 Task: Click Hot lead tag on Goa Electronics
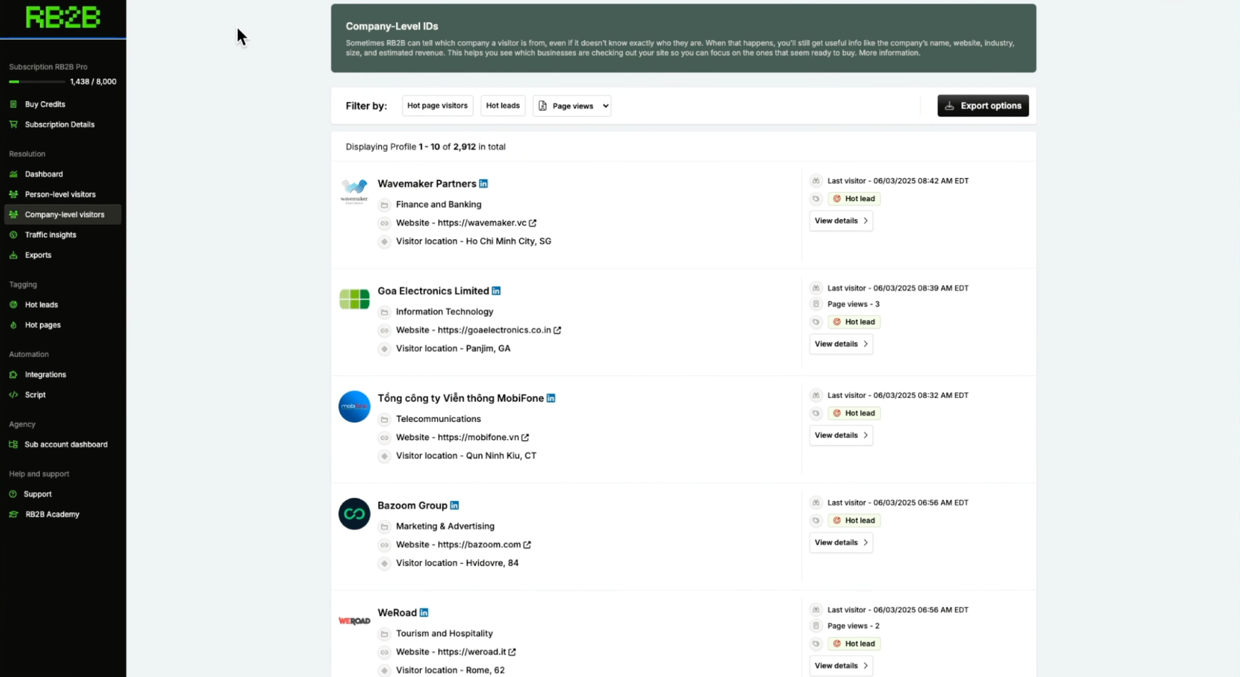point(854,322)
